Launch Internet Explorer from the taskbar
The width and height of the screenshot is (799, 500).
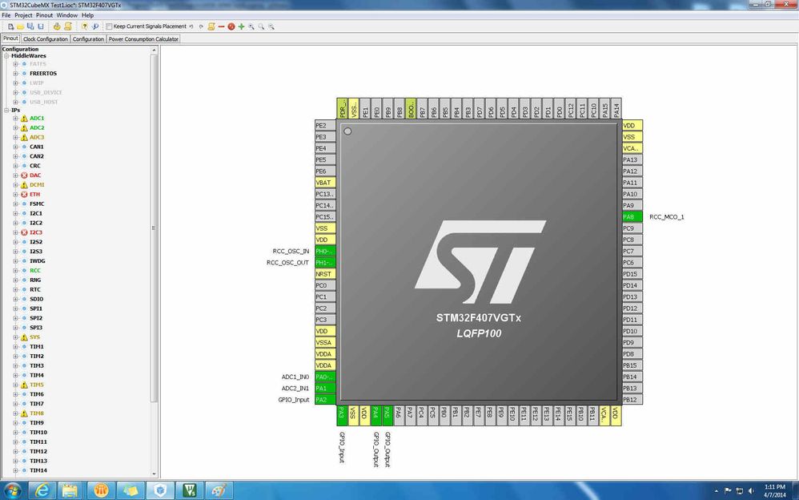coord(42,490)
